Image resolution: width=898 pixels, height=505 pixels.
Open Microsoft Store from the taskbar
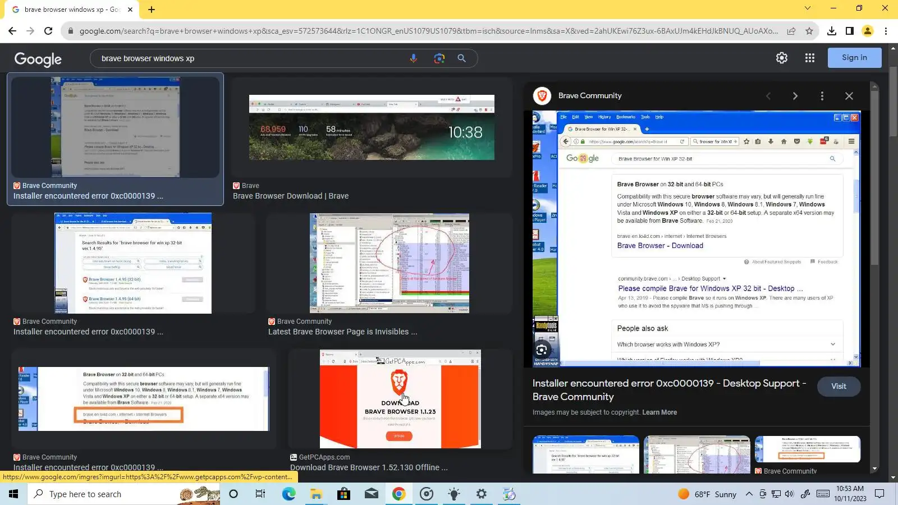(343, 494)
